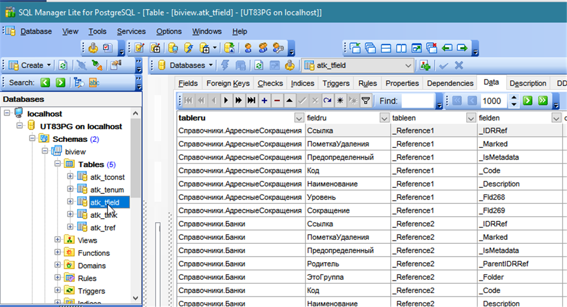Click the database with lightning bolt icon
The height and width of the screenshot is (307, 567).
pos(189,48)
